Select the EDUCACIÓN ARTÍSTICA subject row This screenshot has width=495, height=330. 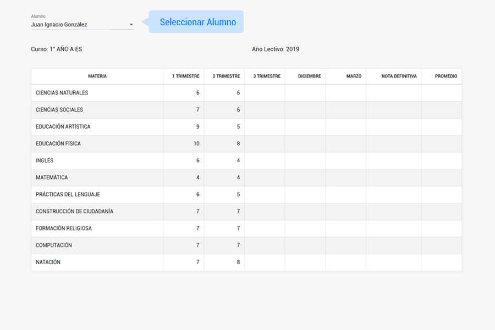[x=63, y=127]
